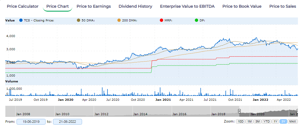
Task: Switch to Price to Earnings tab
Action: click(x=93, y=6)
